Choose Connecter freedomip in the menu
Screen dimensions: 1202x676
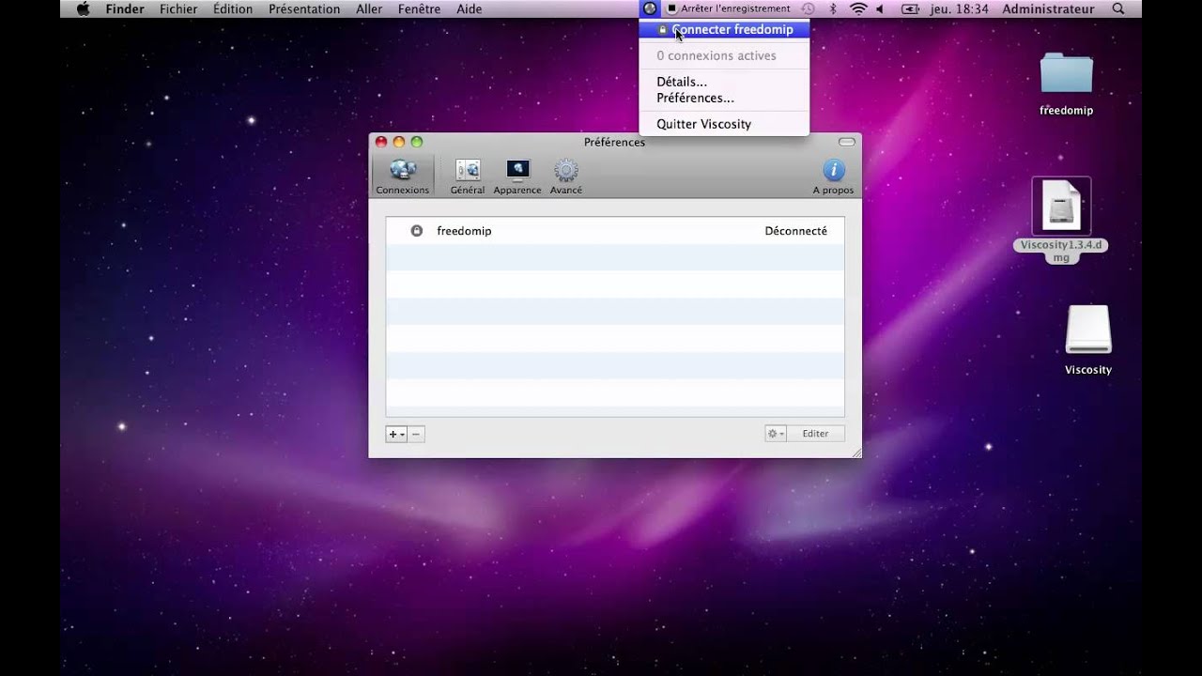coord(724,30)
